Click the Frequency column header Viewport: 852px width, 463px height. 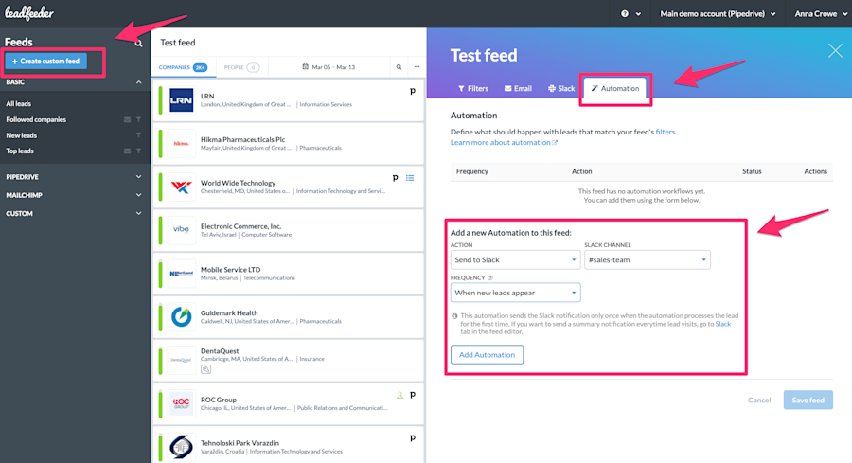click(x=471, y=171)
